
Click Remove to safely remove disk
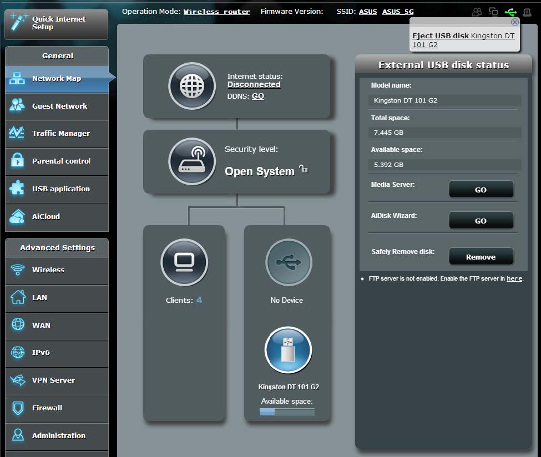(x=481, y=257)
